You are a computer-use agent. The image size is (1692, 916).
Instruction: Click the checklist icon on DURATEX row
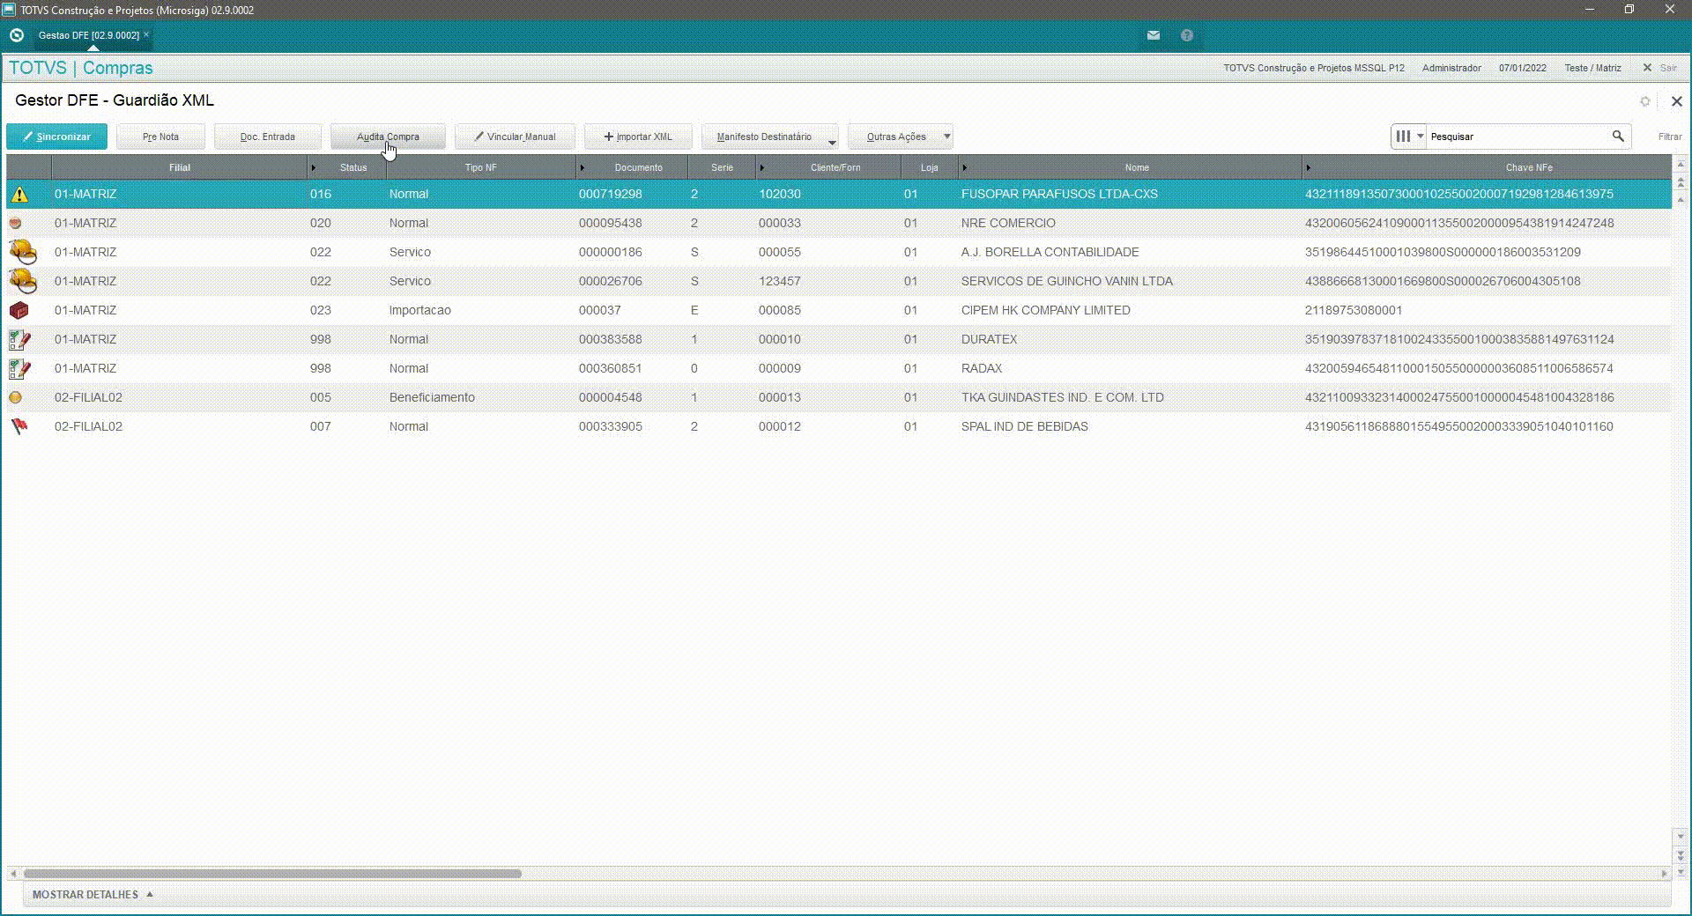(19, 339)
